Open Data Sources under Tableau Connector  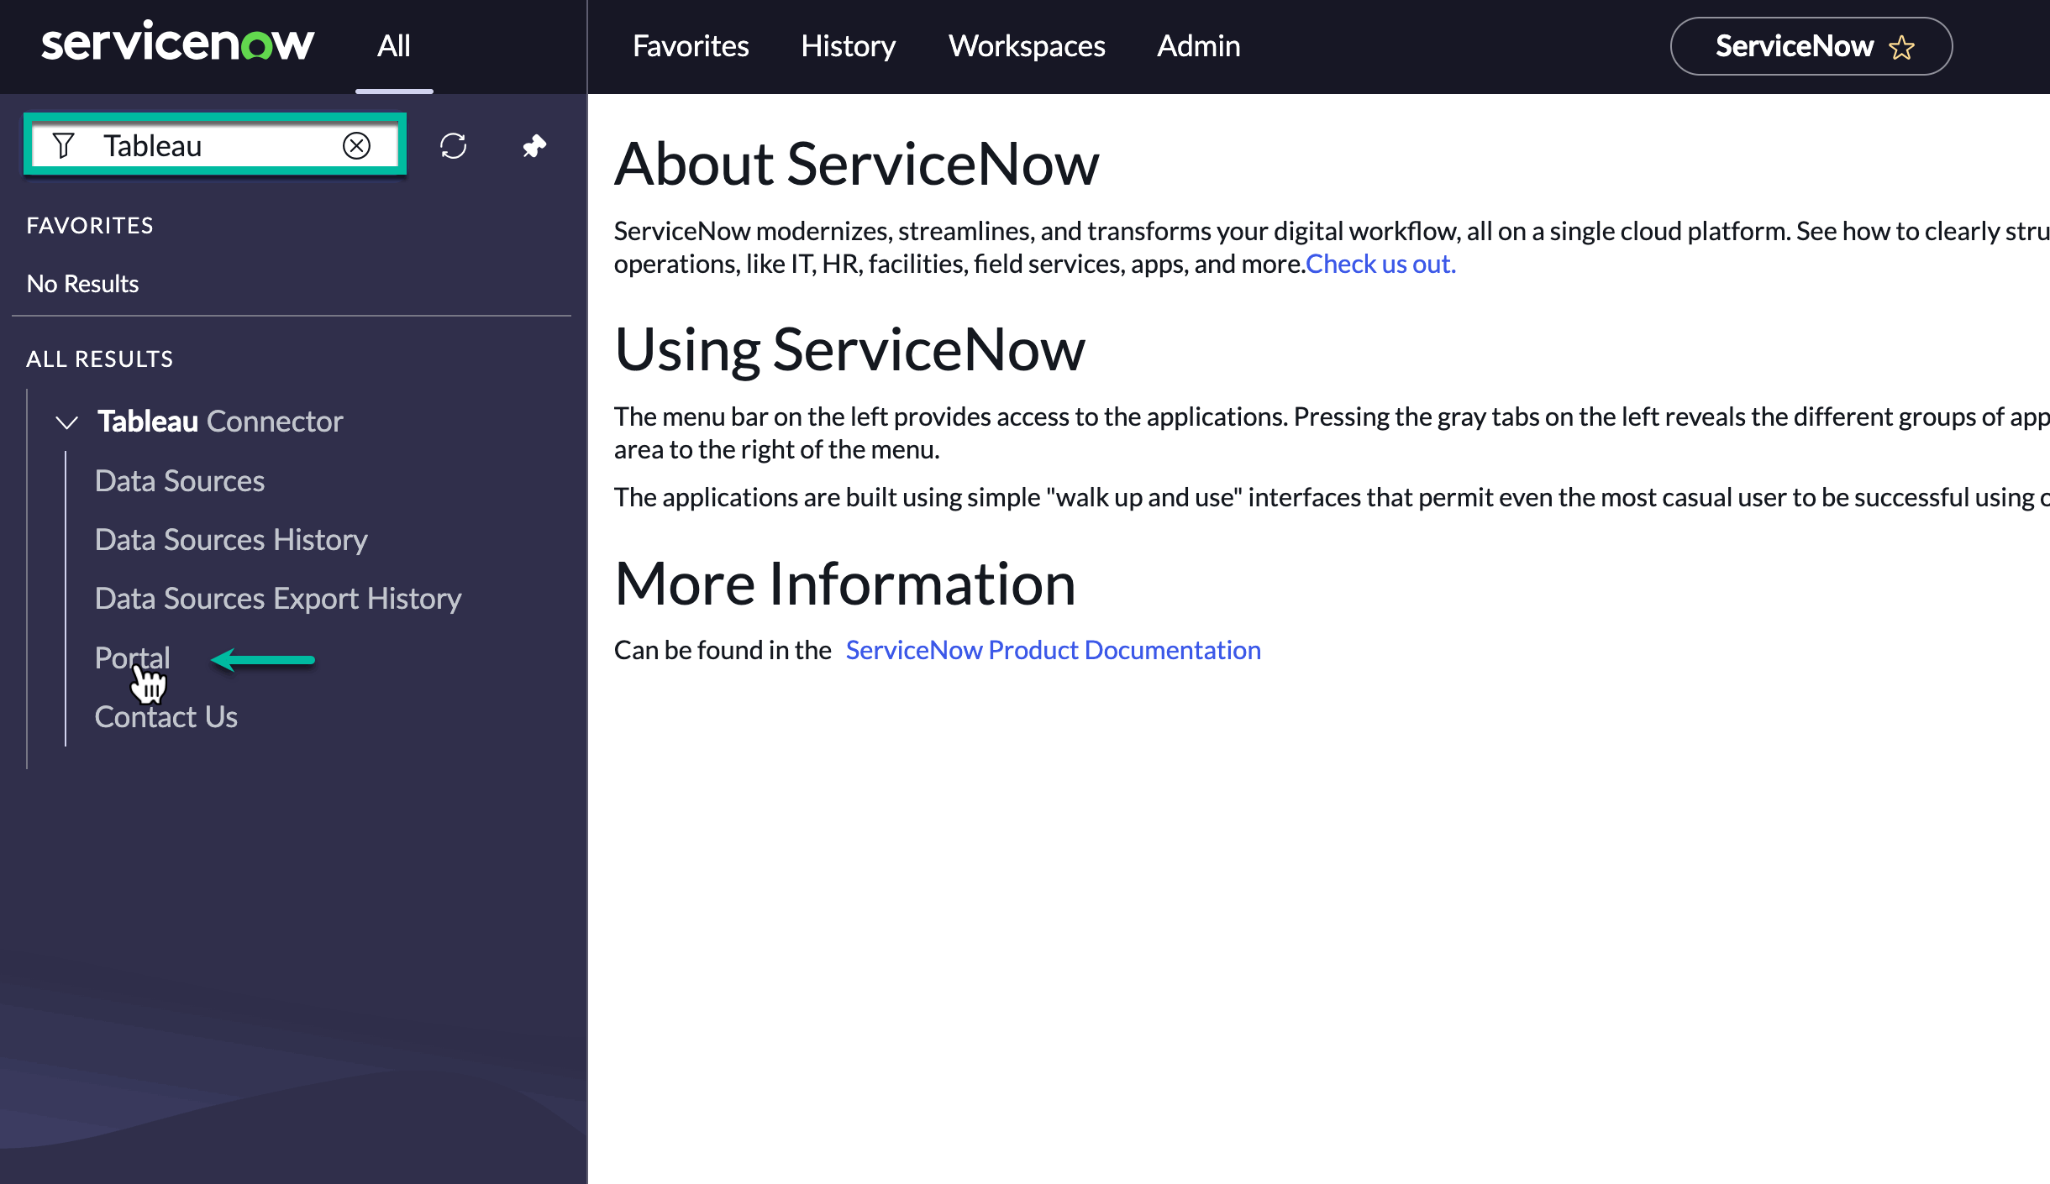coord(180,479)
